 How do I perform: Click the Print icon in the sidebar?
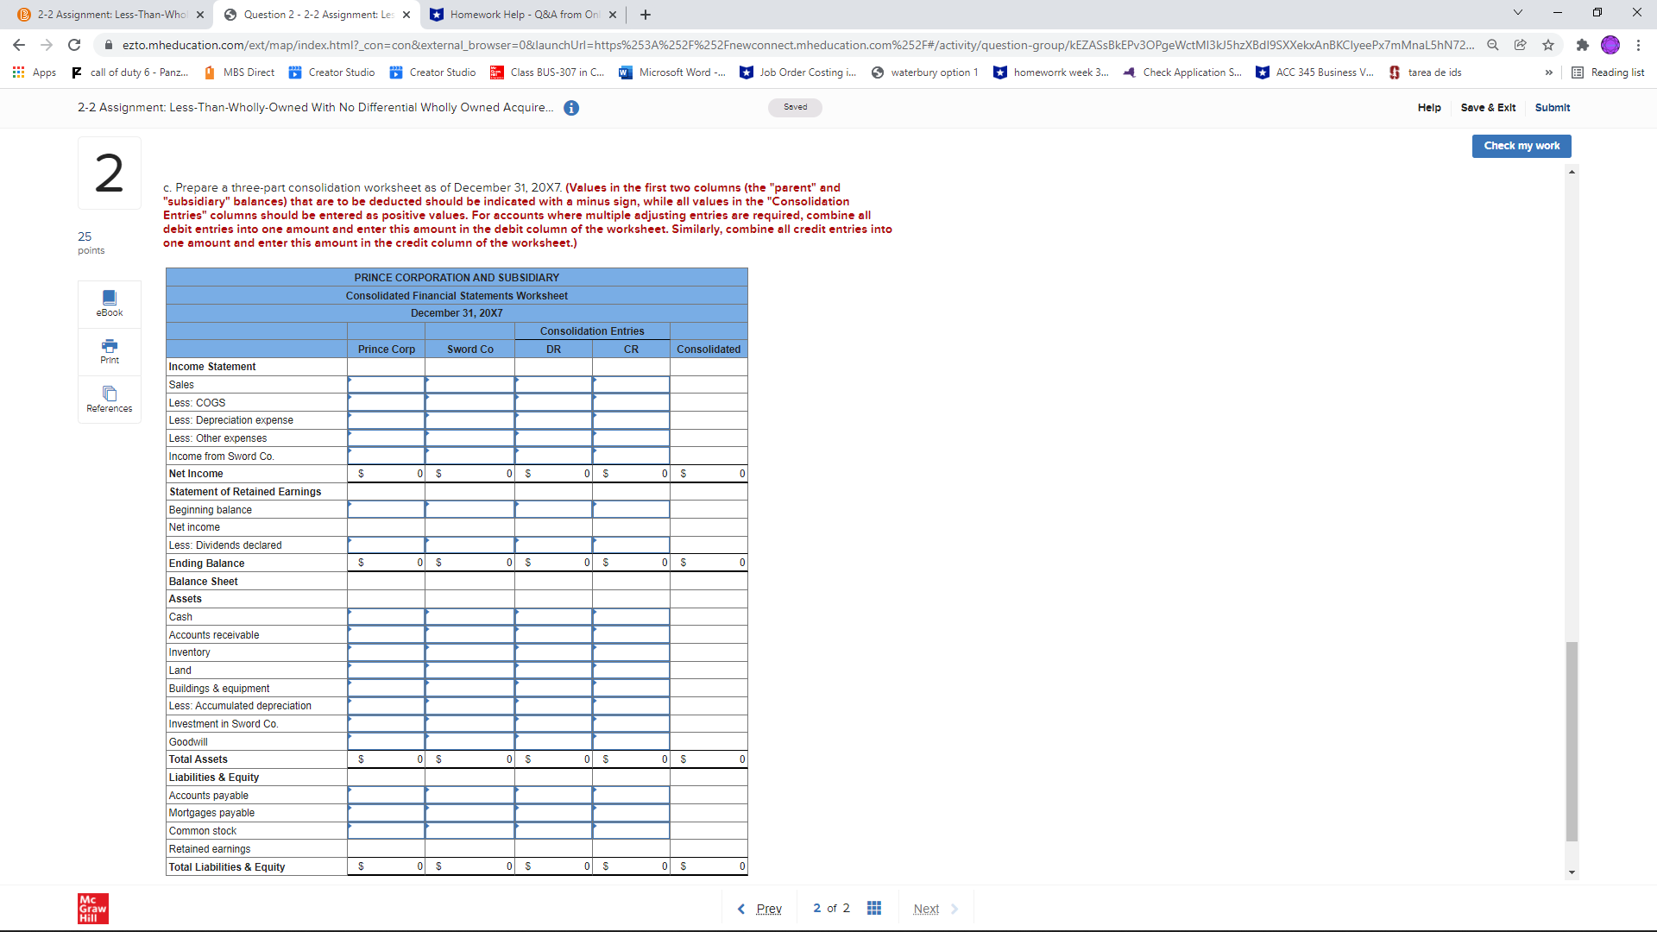pyautogui.click(x=110, y=351)
